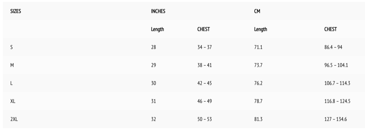The width and height of the screenshot is (365, 129).
Task: Click the 34 – 37 chest inches cell
Action: [204, 47]
